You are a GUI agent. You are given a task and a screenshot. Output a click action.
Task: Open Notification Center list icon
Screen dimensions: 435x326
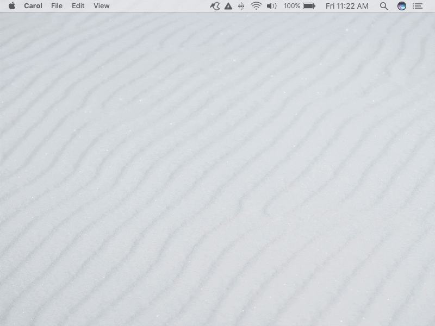point(418,6)
